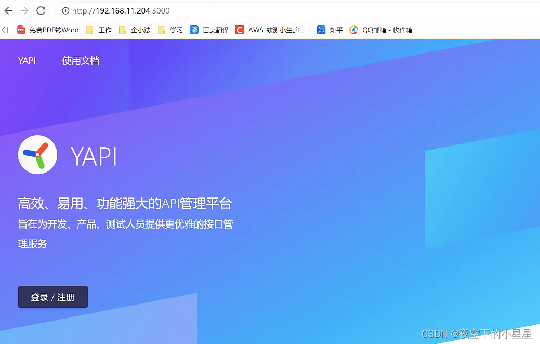540x344 pixels.
Task: Click the Baidu translate blue icon
Action: [194, 30]
